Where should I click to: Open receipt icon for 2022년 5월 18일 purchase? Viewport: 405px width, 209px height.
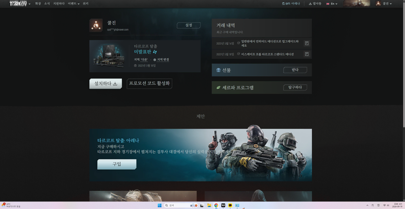click(307, 54)
